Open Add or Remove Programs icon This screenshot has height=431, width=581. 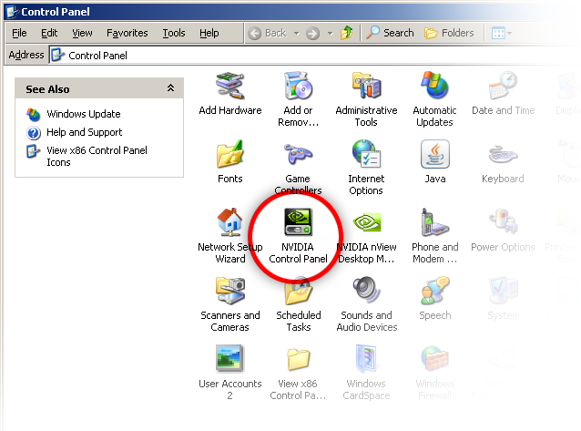[298, 86]
